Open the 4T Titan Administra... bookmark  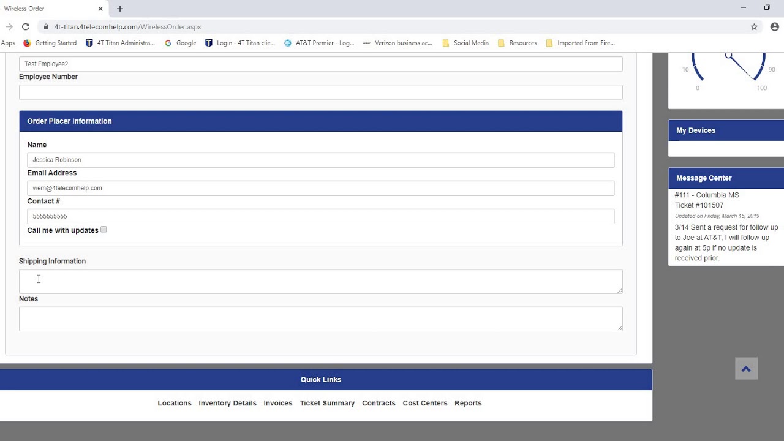pyautogui.click(x=120, y=43)
